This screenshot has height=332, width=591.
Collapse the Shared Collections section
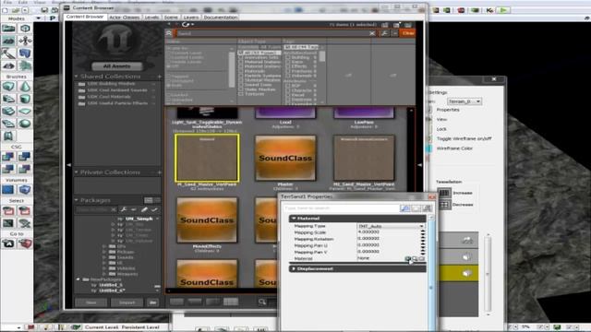[x=77, y=77]
